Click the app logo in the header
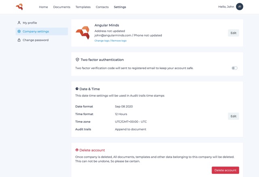The width and height of the screenshot is (259, 177). (19, 7)
